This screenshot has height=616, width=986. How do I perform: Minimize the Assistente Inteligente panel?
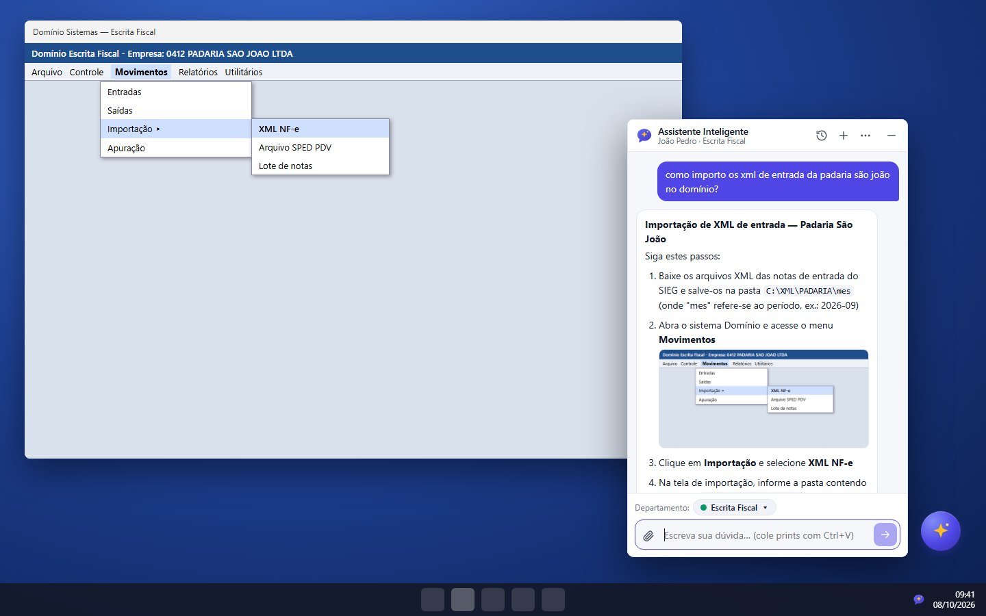click(x=892, y=136)
